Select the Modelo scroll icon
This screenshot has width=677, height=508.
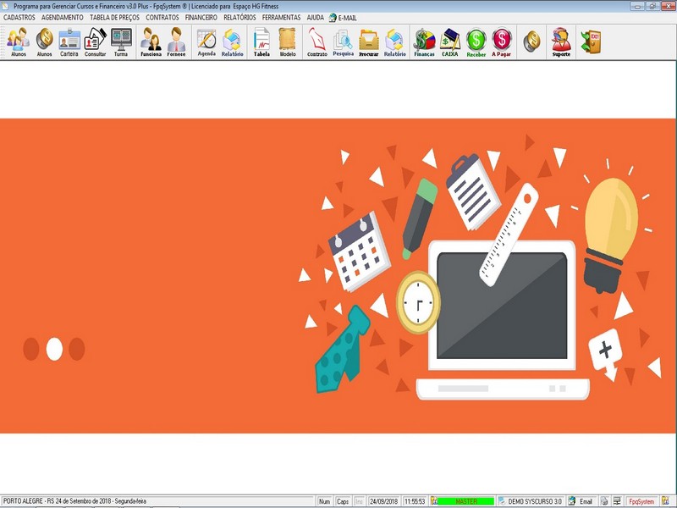pos(288,41)
